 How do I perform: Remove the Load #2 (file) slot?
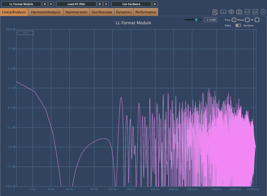[106, 4]
